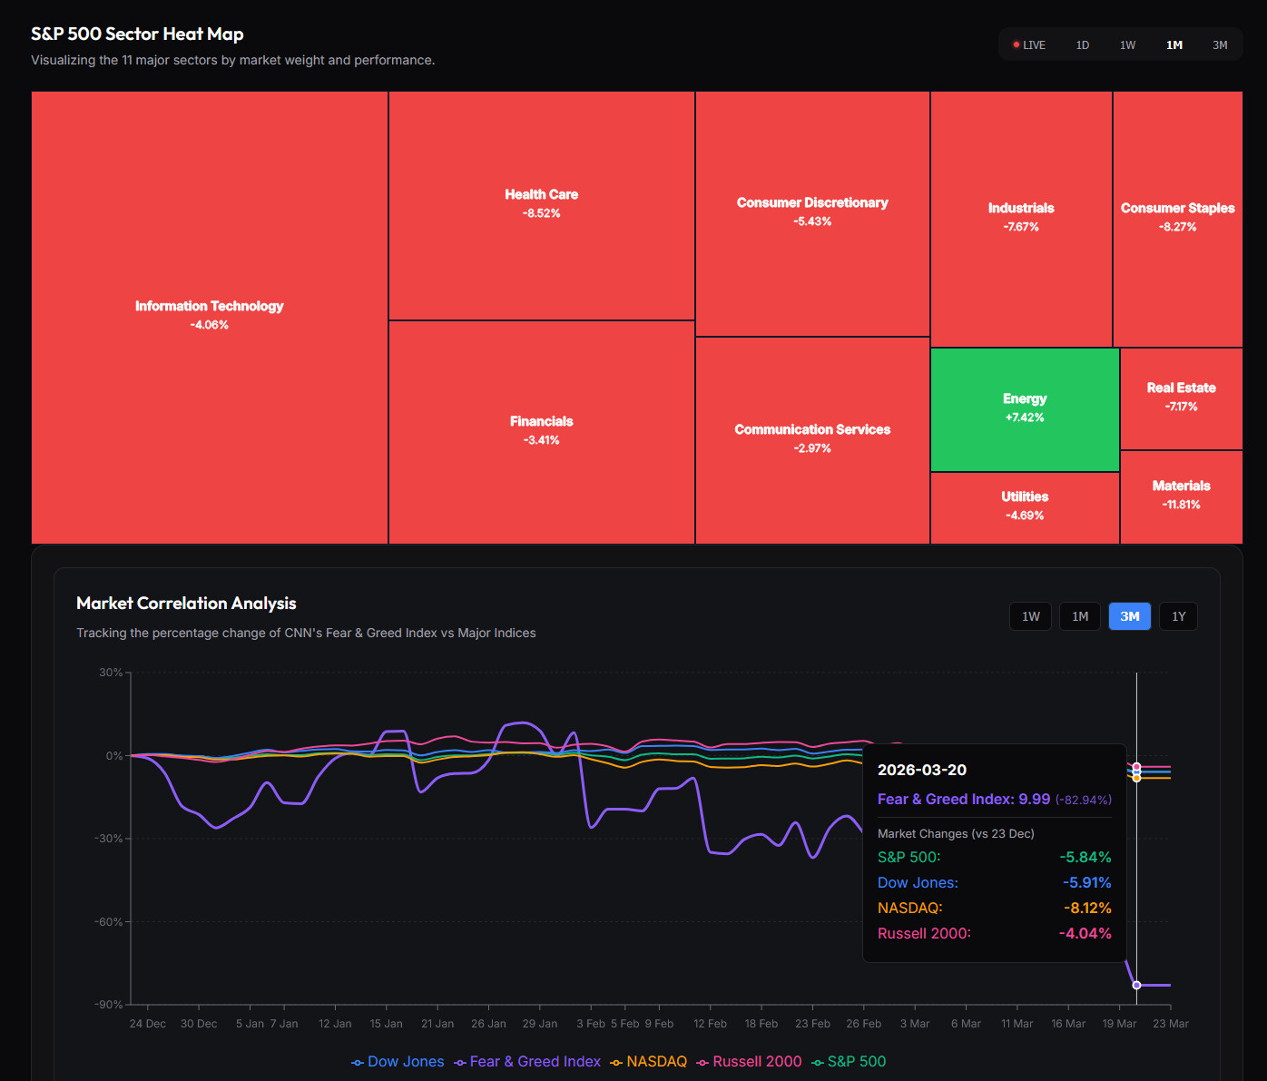
Task: Open the Health Care sector tile
Action: (541, 204)
